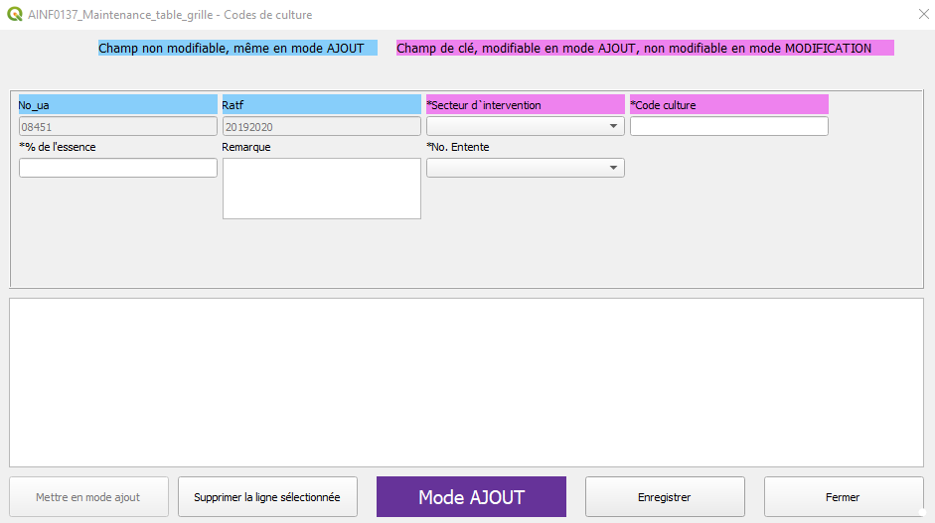
Task: Close the Codes de culture dialog
Action: coord(924,14)
